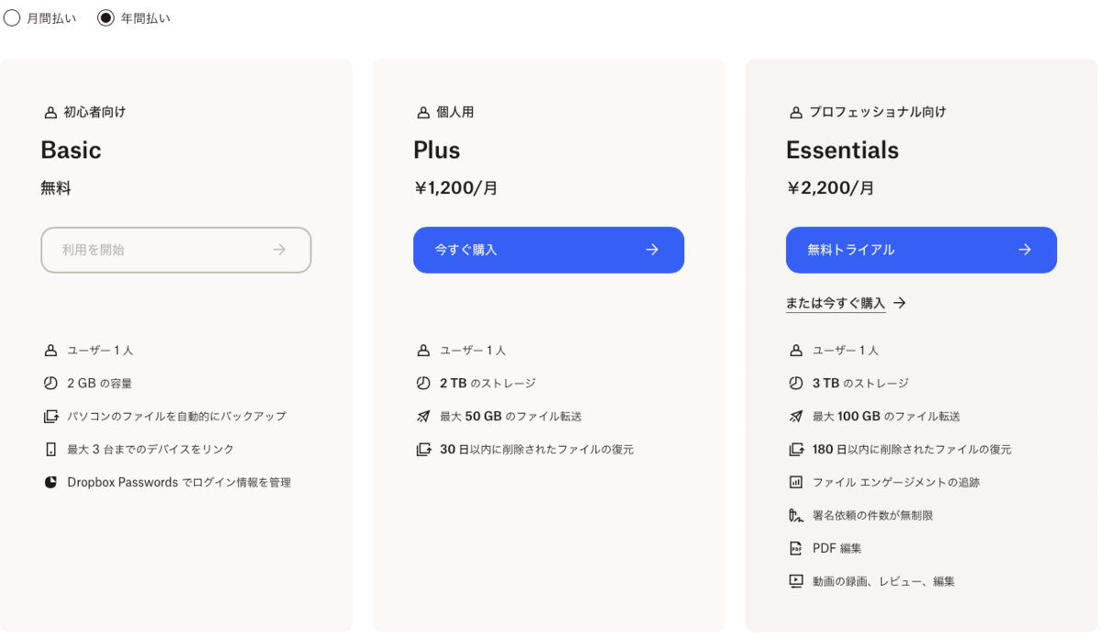Image resolution: width=1102 pixels, height=638 pixels.
Task: Click the 3 TB のストレージ text
Action: pos(860,384)
